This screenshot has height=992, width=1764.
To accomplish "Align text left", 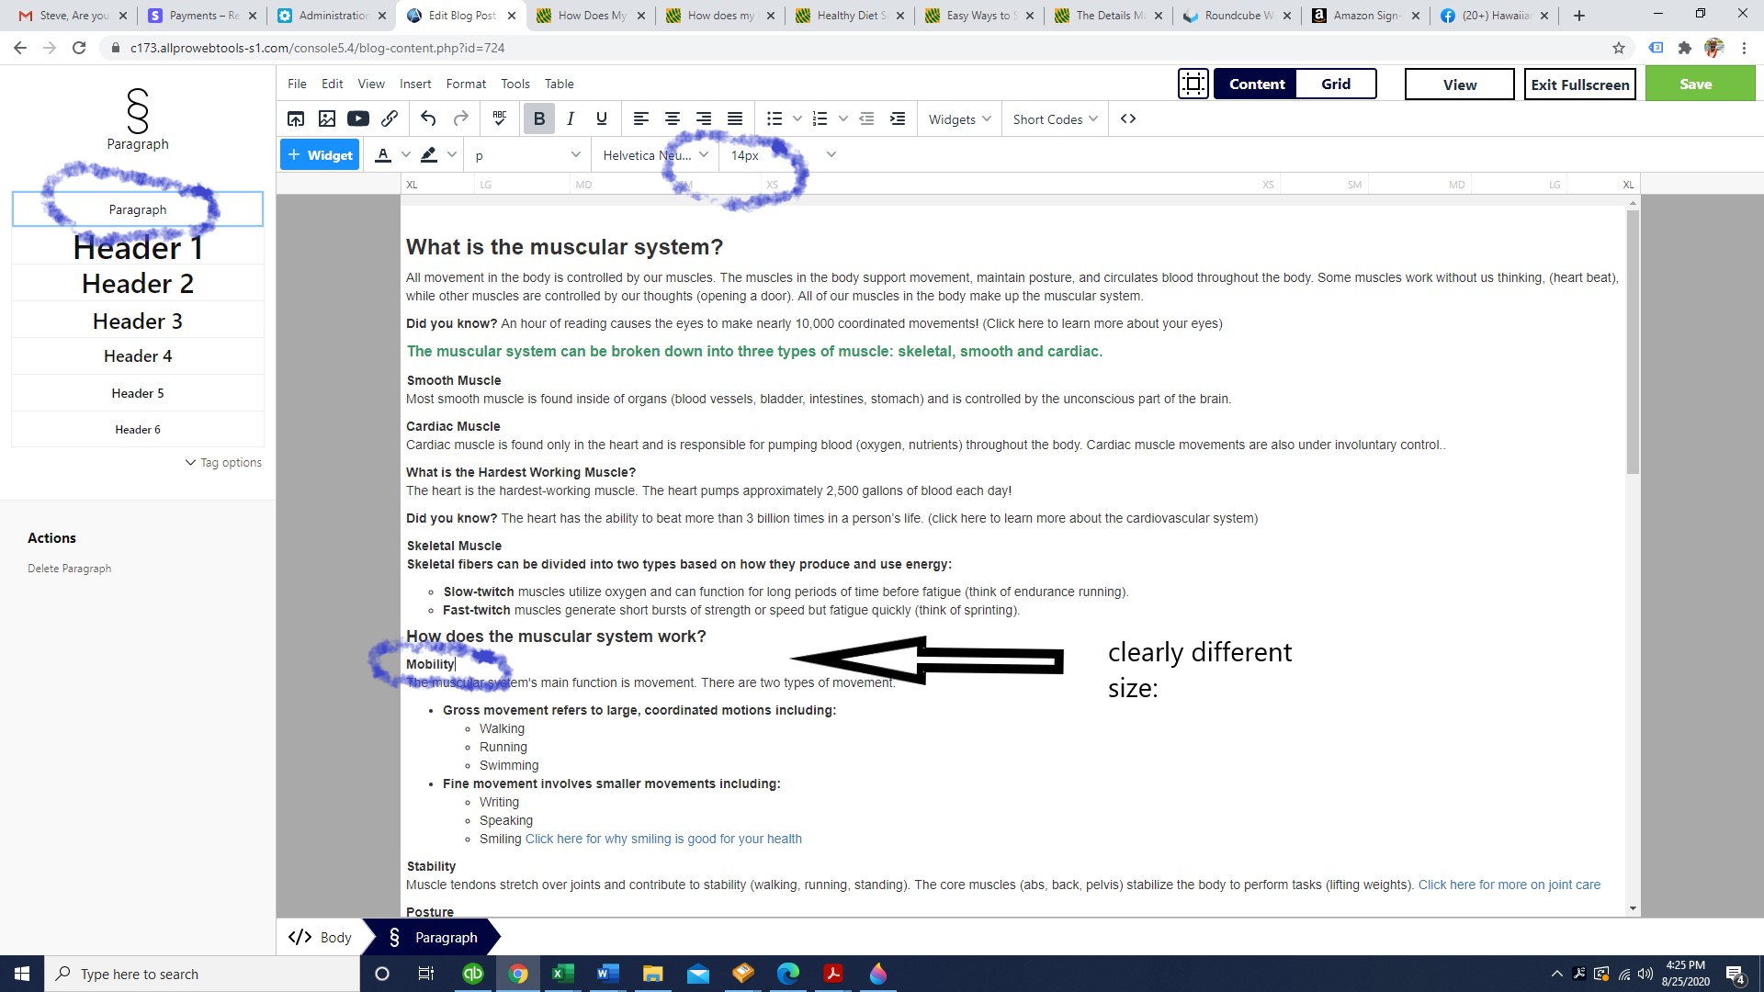I will [641, 118].
